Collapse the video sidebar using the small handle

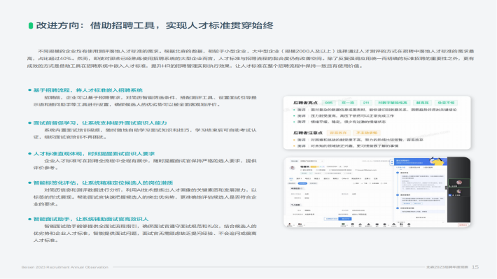(447, 187)
